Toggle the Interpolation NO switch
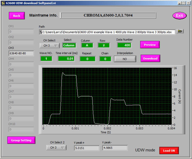Viewport: 192px width, 159px height. point(125,59)
